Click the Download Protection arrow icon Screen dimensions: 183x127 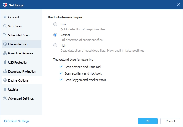tap(5, 71)
